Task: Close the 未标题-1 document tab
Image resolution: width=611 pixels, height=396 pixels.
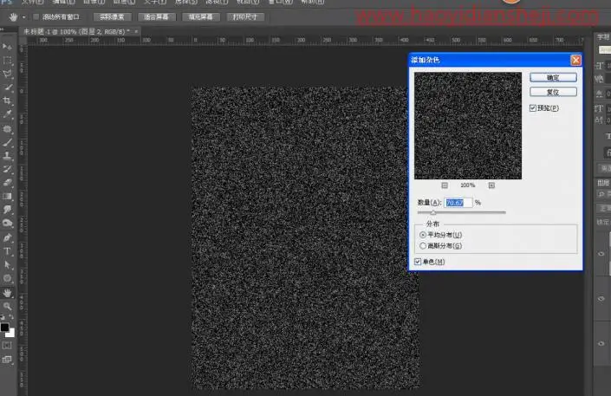Action: pyautogui.click(x=136, y=31)
